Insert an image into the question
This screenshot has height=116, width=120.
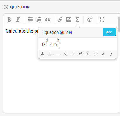[x=69, y=20]
